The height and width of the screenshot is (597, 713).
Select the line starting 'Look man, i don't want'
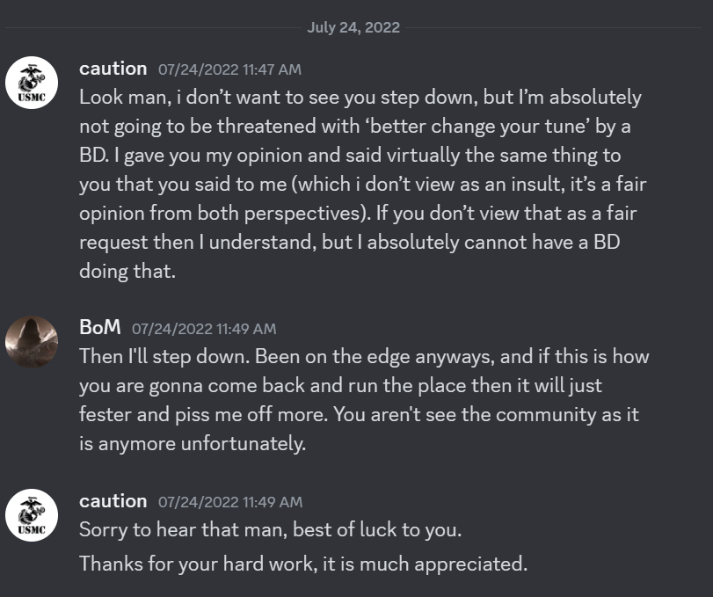pyautogui.click(x=360, y=98)
